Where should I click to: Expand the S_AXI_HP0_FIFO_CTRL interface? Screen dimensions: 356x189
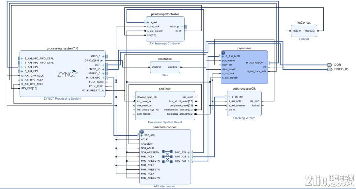pos(22,59)
